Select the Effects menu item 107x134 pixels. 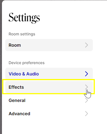49,87
